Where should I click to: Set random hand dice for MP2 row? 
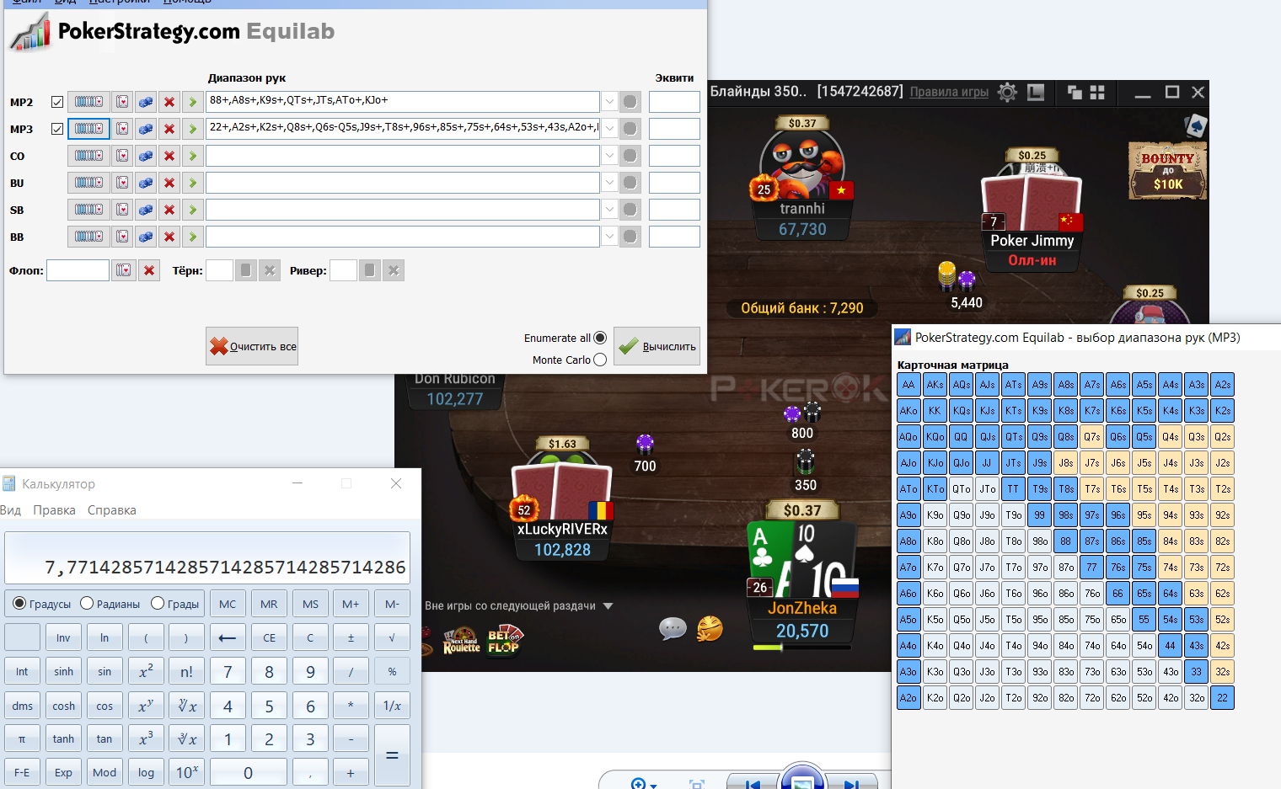pyautogui.click(x=146, y=102)
